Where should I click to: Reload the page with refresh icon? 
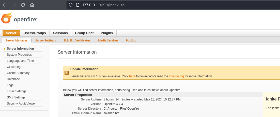[x=23, y=5]
